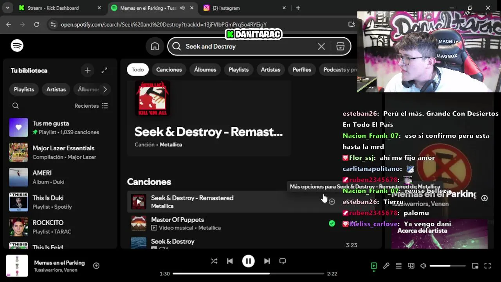Mute the Spotify volume speaker icon
This screenshot has height=282, width=501.
tap(423, 266)
